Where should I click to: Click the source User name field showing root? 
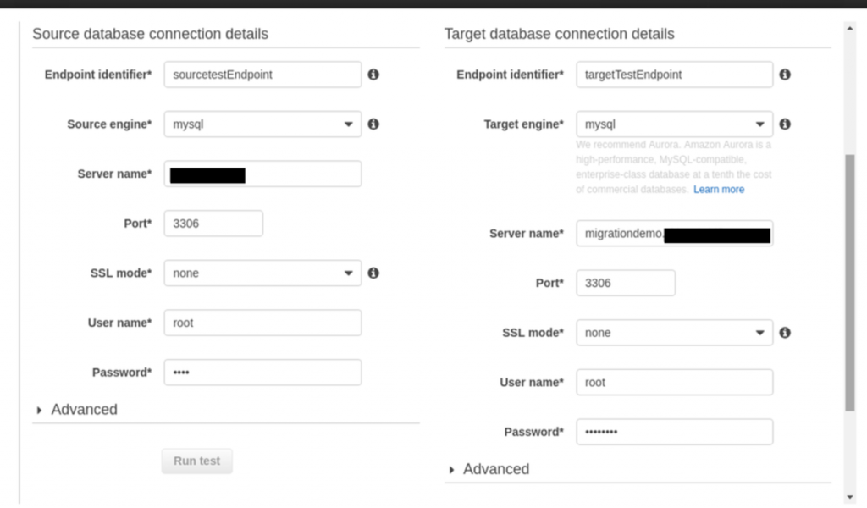(x=262, y=323)
